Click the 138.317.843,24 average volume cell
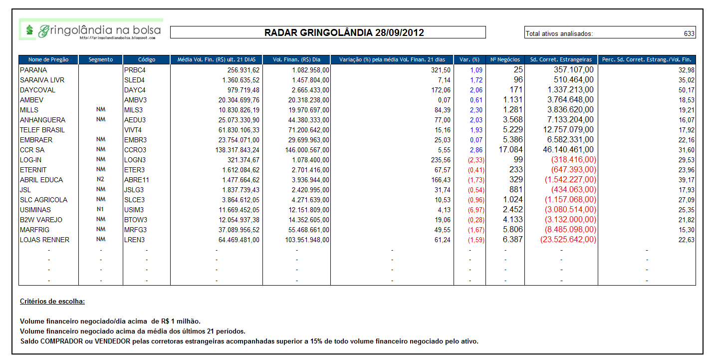 [x=237, y=150]
